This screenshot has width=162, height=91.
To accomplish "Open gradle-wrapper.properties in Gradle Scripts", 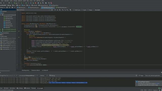I will 8,42.
